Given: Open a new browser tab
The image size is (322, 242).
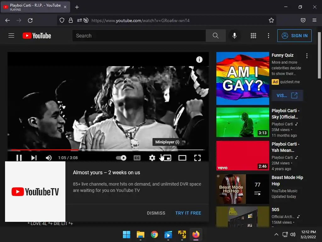Looking at the screenshot, I should 77,7.
